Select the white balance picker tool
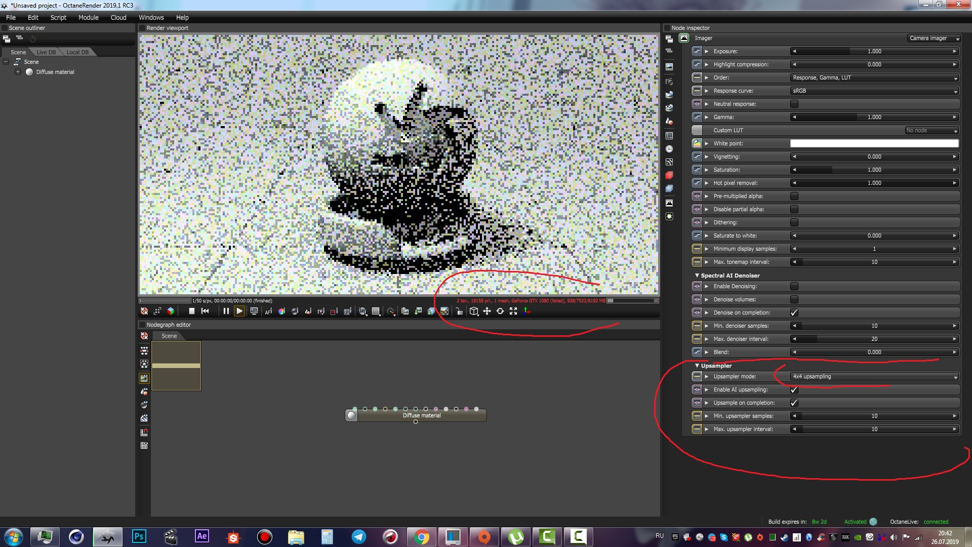This screenshot has width=972, height=547. tap(281, 311)
